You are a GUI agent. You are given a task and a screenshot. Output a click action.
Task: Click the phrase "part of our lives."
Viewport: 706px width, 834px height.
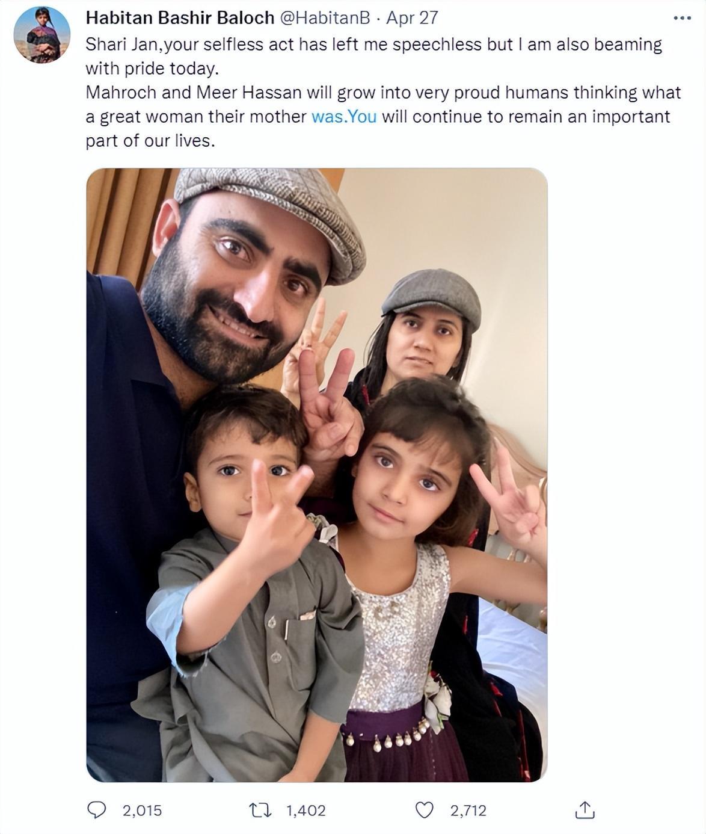pyautogui.click(x=150, y=141)
